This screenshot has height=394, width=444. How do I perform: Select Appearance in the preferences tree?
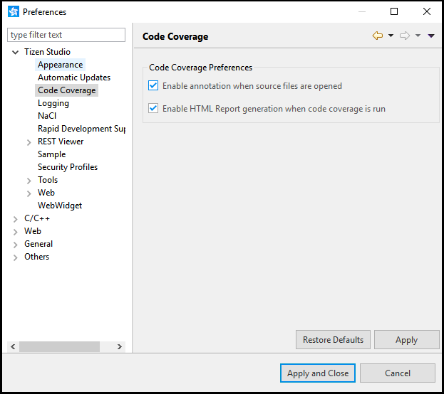click(x=60, y=65)
